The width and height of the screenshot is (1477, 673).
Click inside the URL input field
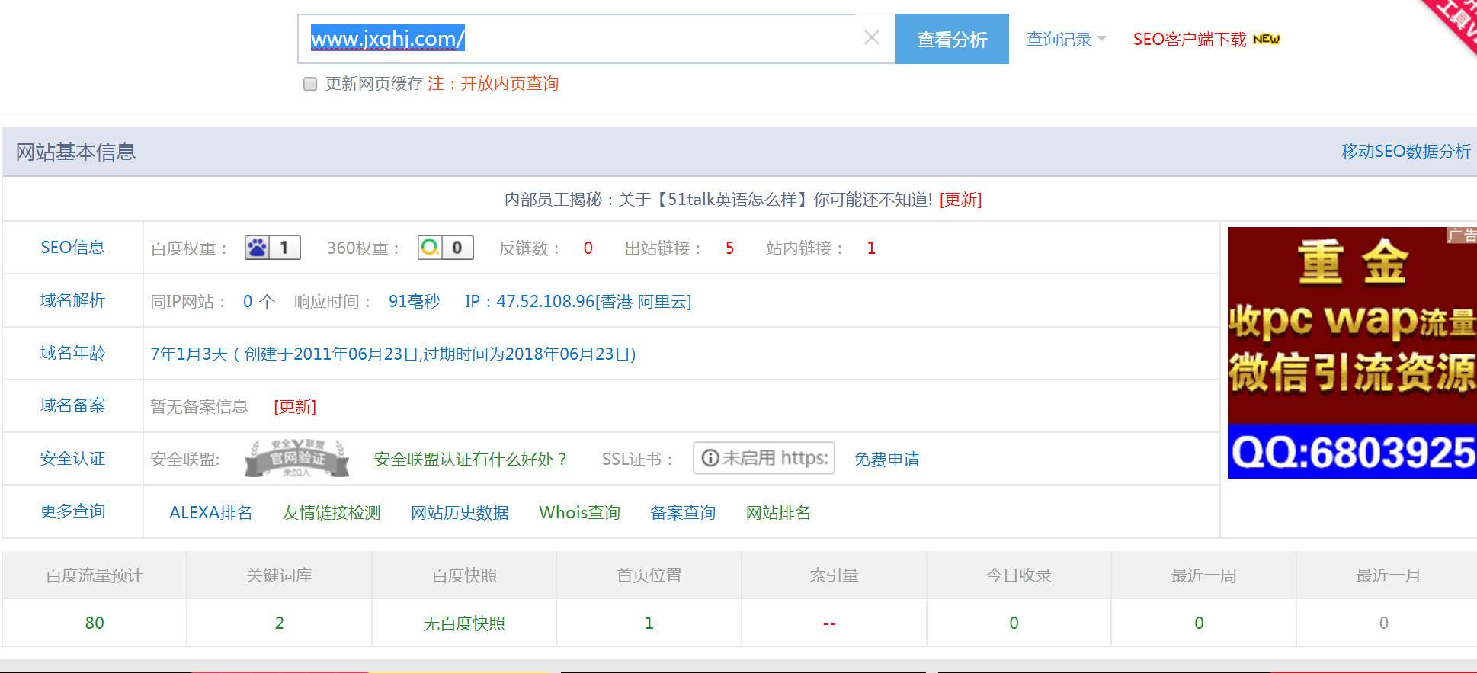coord(579,38)
